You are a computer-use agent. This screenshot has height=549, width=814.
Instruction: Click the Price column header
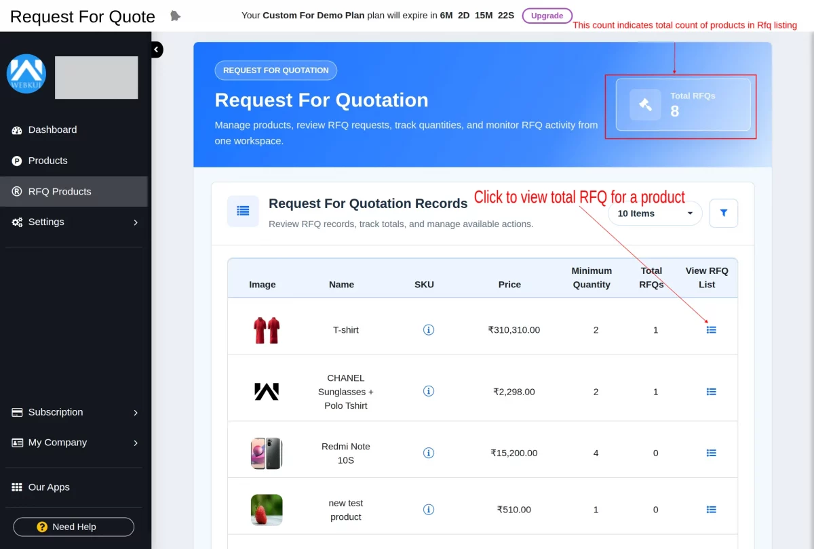tap(509, 285)
